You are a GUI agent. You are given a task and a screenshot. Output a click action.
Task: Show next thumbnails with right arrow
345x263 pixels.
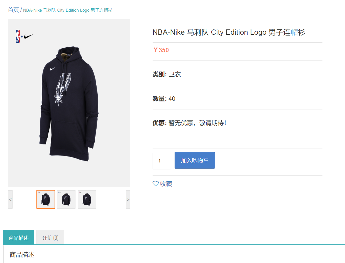[128, 199]
